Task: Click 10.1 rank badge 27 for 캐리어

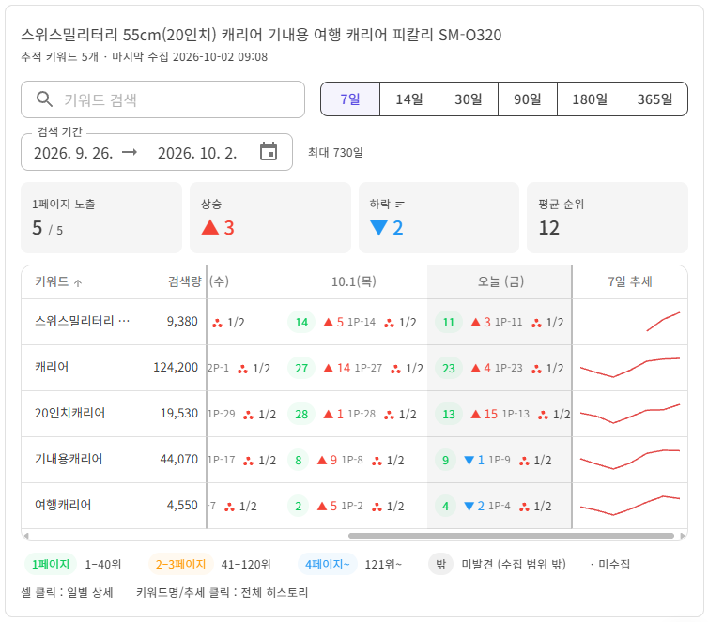Action: coord(301,368)
